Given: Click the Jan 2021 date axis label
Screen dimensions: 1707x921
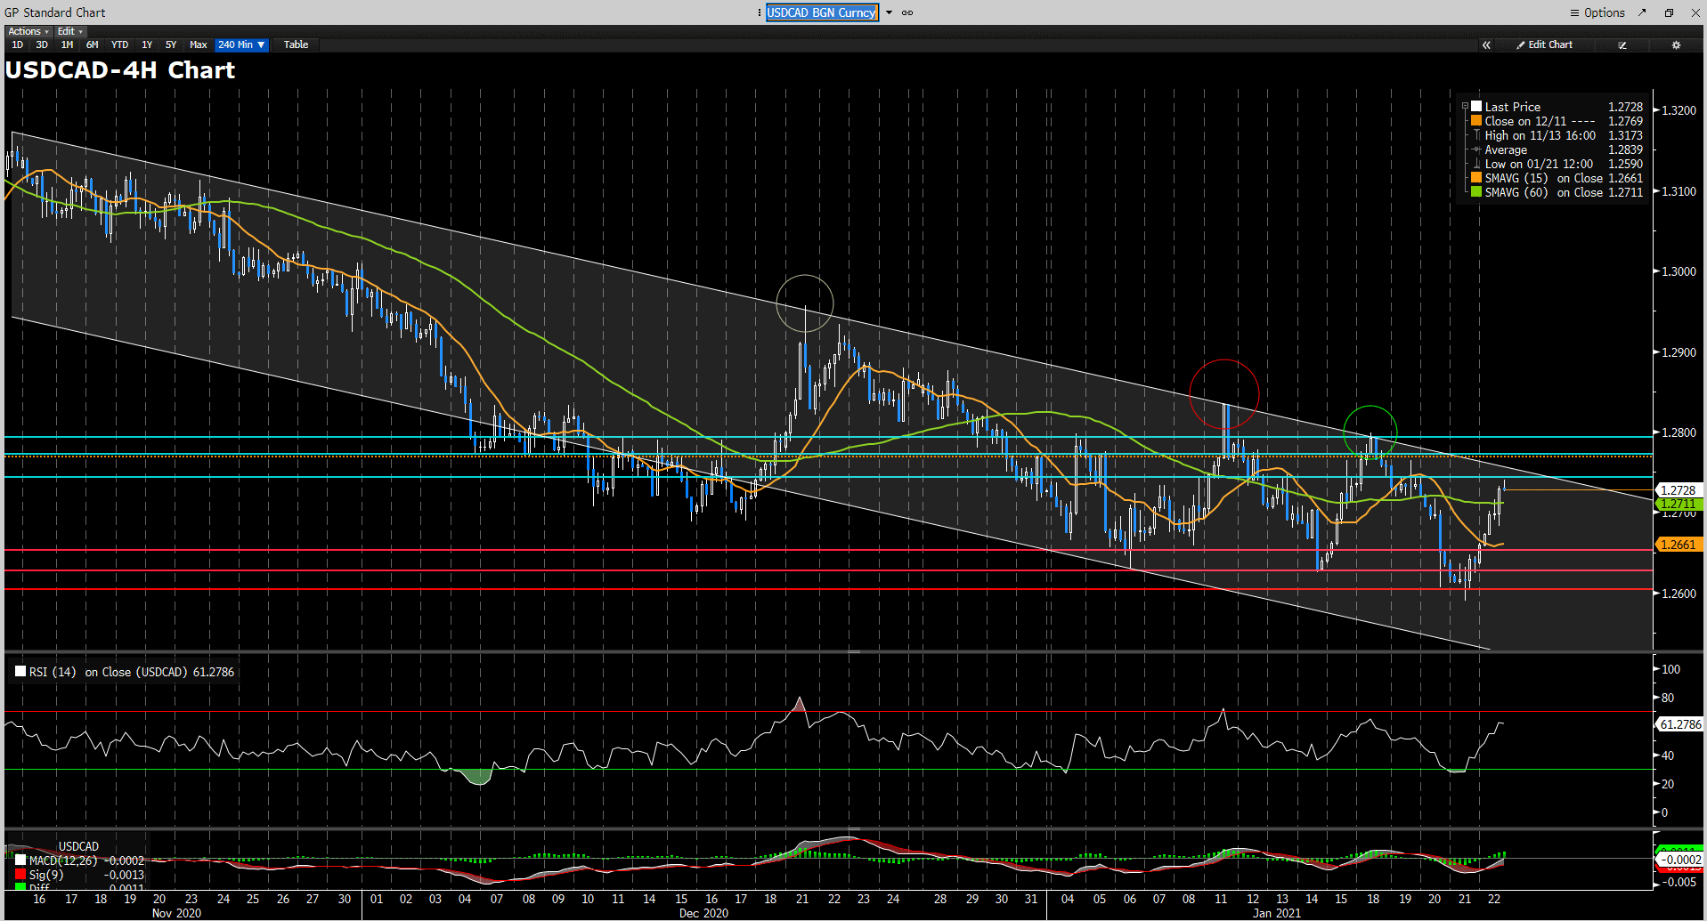Looking at the screenshot, I should tap(1277, 913).
